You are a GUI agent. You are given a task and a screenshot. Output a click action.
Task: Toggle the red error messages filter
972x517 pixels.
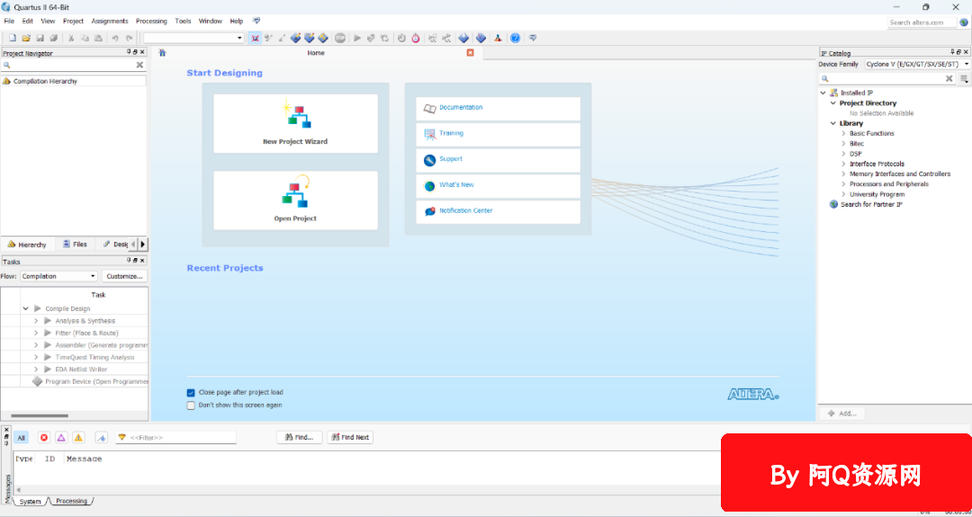(x=44, y=438)
